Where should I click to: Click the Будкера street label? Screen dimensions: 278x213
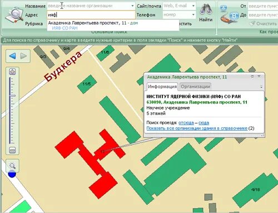pos(63,66)
